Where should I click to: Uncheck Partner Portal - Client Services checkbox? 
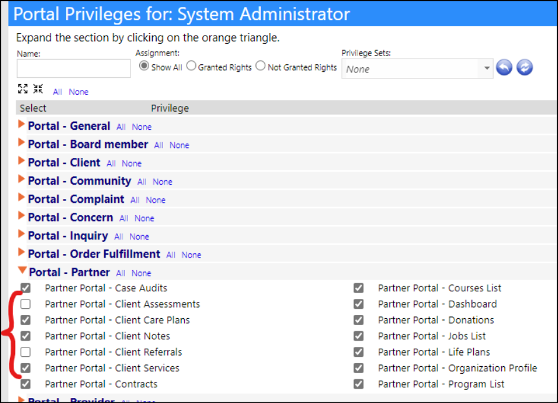pyautogui.click(x=25, y=368)
